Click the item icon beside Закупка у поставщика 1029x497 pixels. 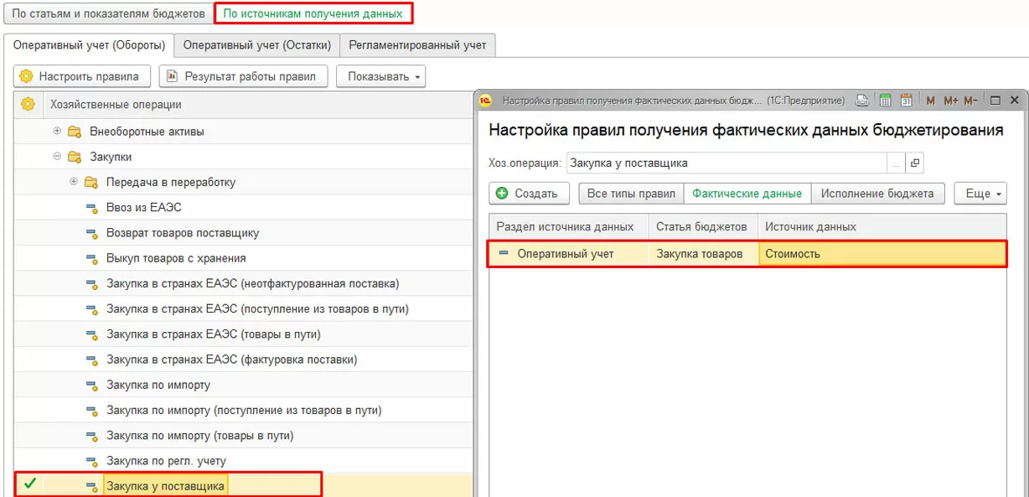[91, 486]
